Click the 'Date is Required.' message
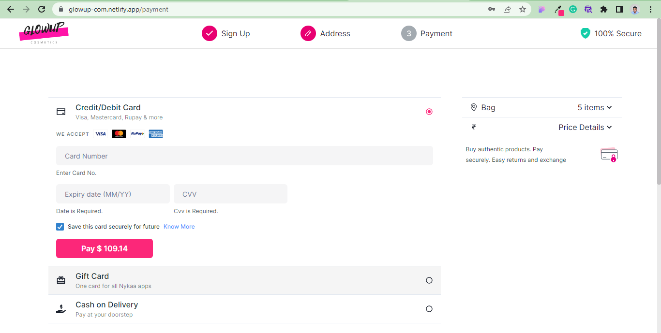 coord(79,211)
